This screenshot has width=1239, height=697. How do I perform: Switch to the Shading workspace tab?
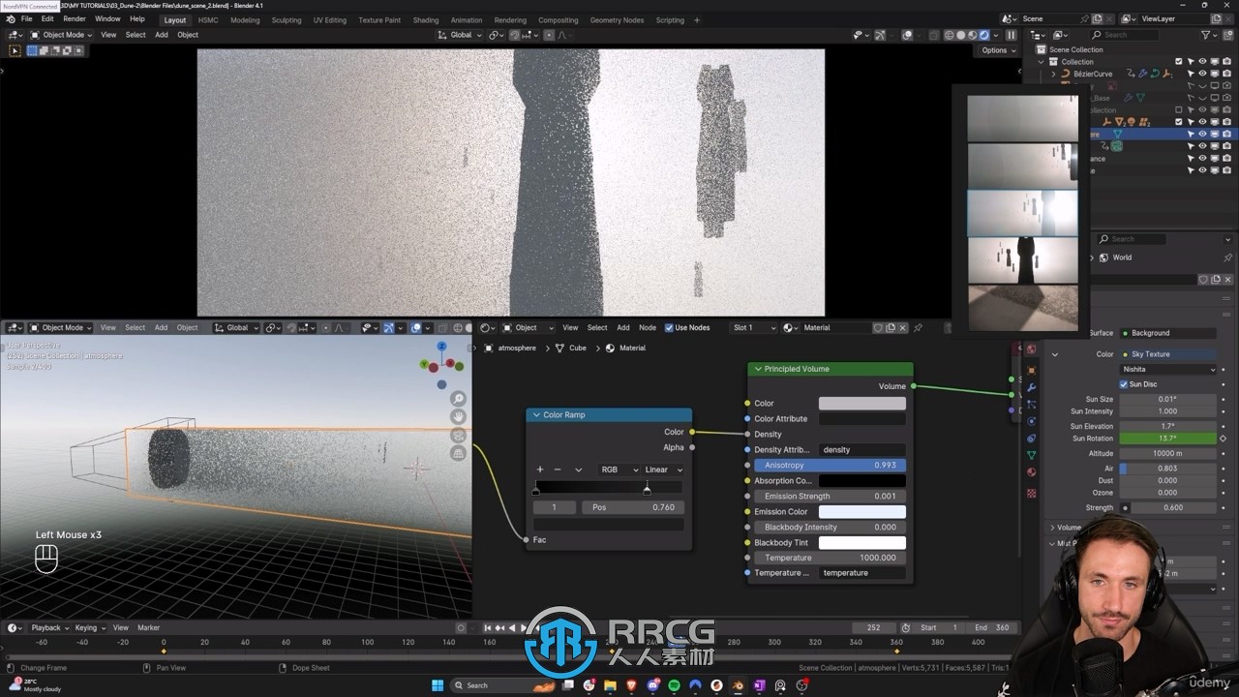426,19
